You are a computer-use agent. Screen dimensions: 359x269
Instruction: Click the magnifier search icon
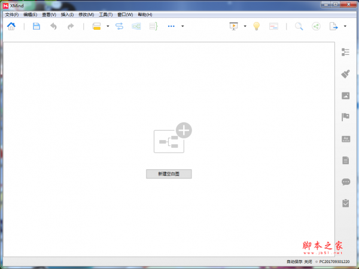coord(299,26)
